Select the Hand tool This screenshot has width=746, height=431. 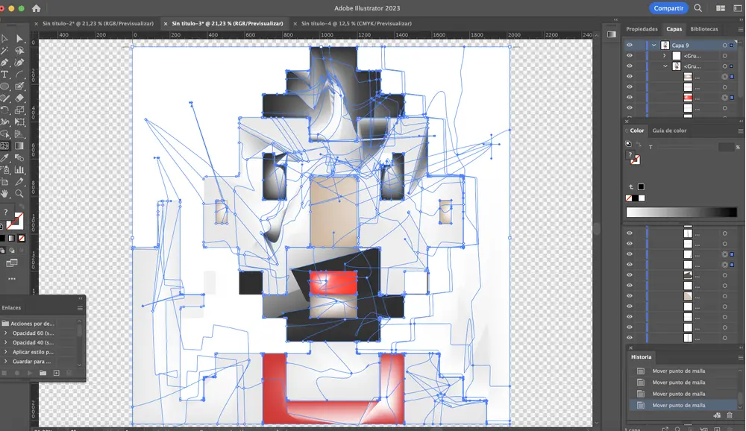[4, 193]
